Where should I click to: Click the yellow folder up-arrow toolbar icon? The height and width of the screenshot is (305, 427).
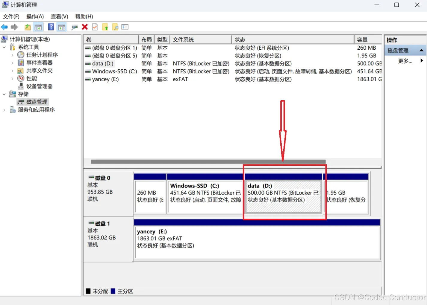[105, 27]
